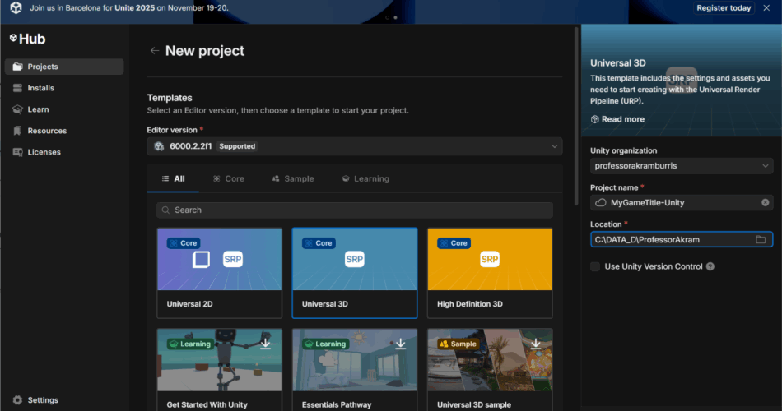The image size is (782, 411).
Task: Choose the Essentials Pathway template
Action: point(355,370)
